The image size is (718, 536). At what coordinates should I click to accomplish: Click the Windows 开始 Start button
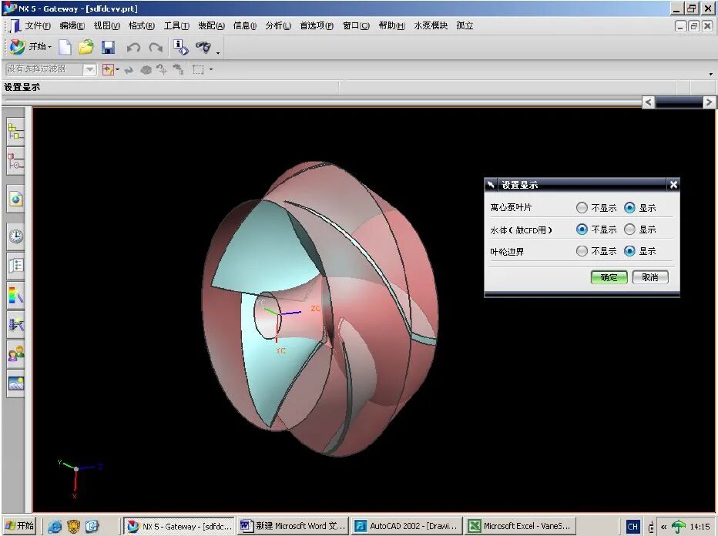20,525
